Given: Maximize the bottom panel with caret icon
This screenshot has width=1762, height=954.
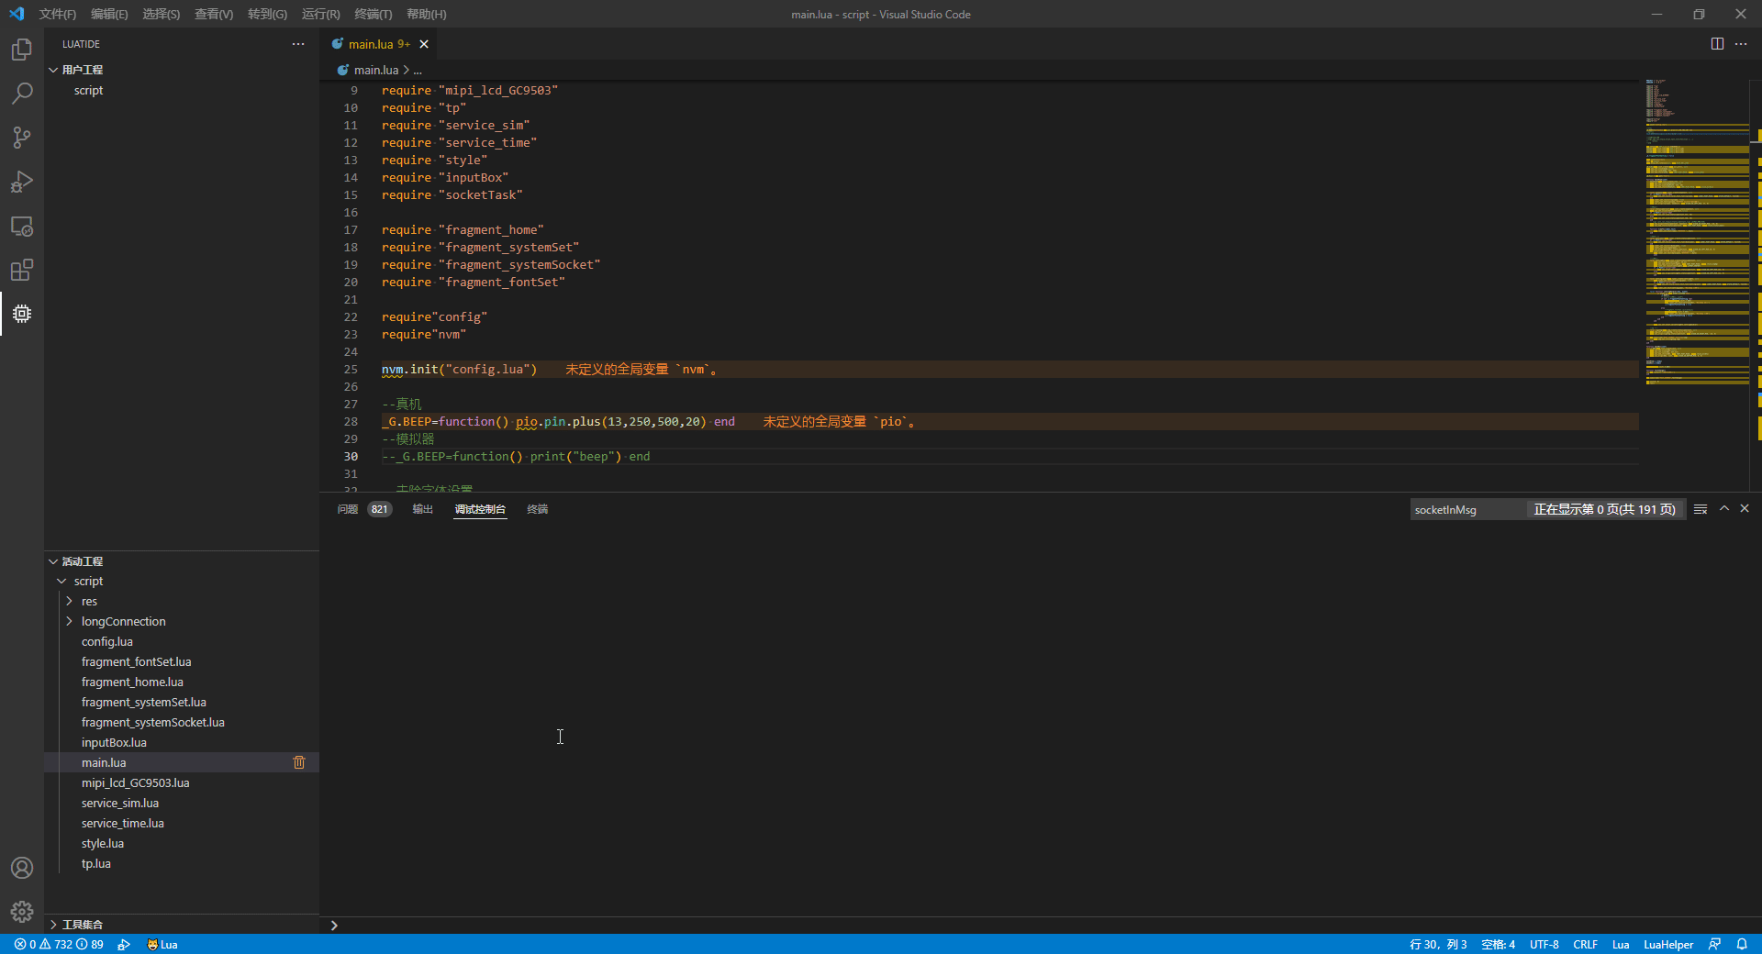Looking at the screenshot, I should click(x=1724, y=508).
